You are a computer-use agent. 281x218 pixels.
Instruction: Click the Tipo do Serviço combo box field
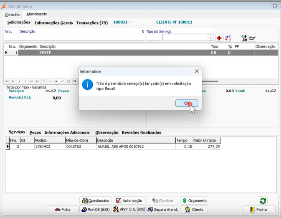click(188, 38)
